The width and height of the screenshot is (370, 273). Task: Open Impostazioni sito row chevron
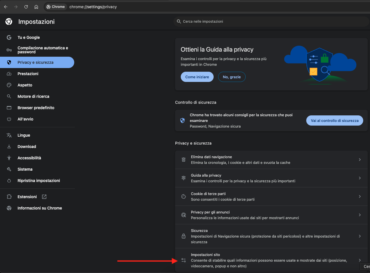point(360,260)
